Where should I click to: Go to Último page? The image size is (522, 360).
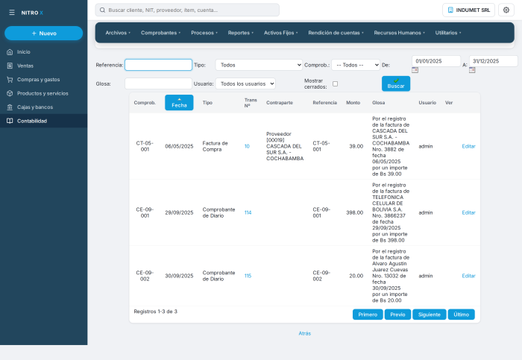[x=461, y=315]
